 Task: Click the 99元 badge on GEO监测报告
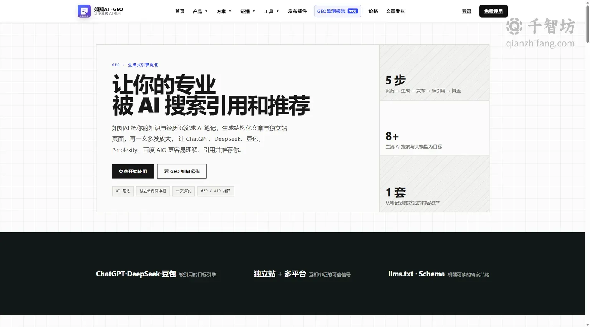point(353,11)
